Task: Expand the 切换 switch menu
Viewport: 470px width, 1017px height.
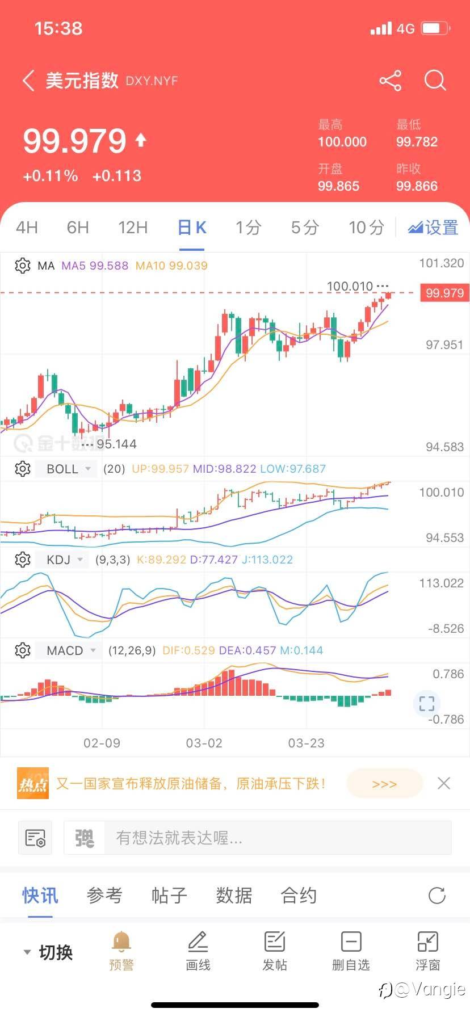Action: [48, 952]
